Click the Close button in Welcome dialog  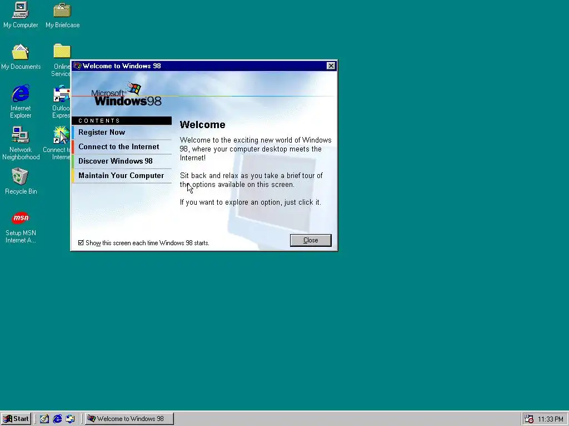(311, 240)
